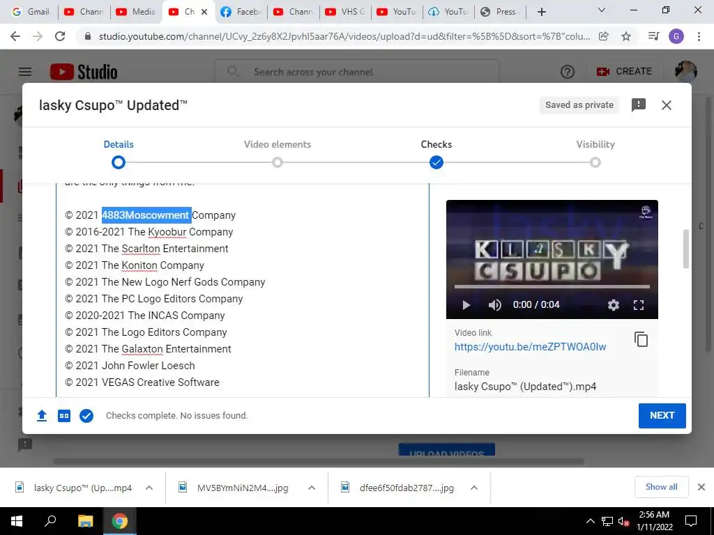714x535 pixels.
Task: Mute the video preview volume
Action: tap(494, 305)
